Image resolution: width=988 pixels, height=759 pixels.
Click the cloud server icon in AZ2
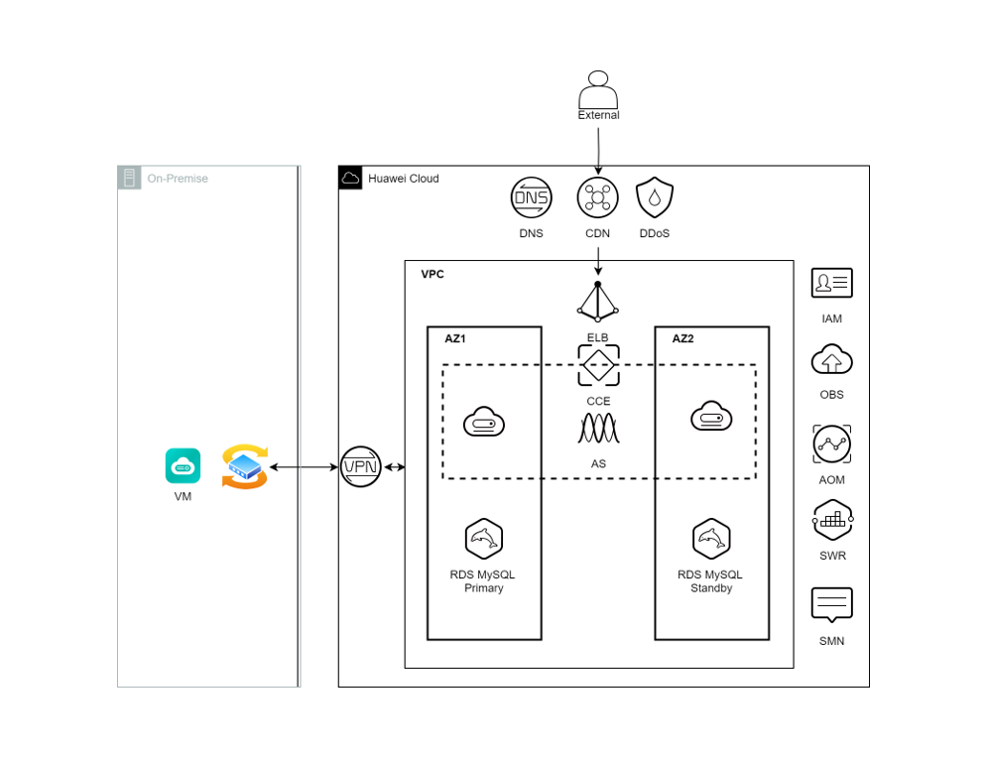tap(711, 416)
